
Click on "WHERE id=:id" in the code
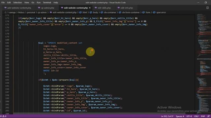click(51, 71)
